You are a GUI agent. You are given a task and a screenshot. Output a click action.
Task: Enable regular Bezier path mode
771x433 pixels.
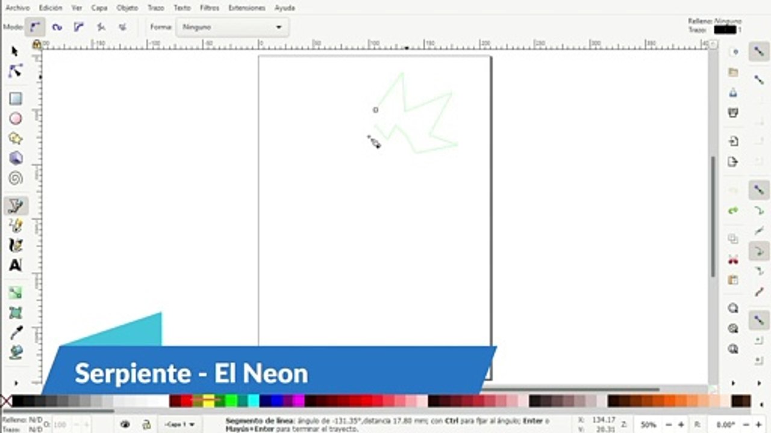click(35, 27)
